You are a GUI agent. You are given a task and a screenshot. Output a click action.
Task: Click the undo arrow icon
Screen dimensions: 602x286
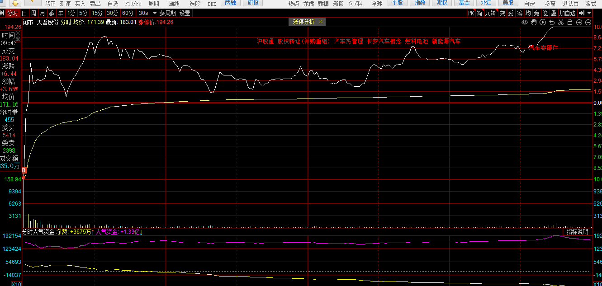pyautogui.click(x=552, y=22)
